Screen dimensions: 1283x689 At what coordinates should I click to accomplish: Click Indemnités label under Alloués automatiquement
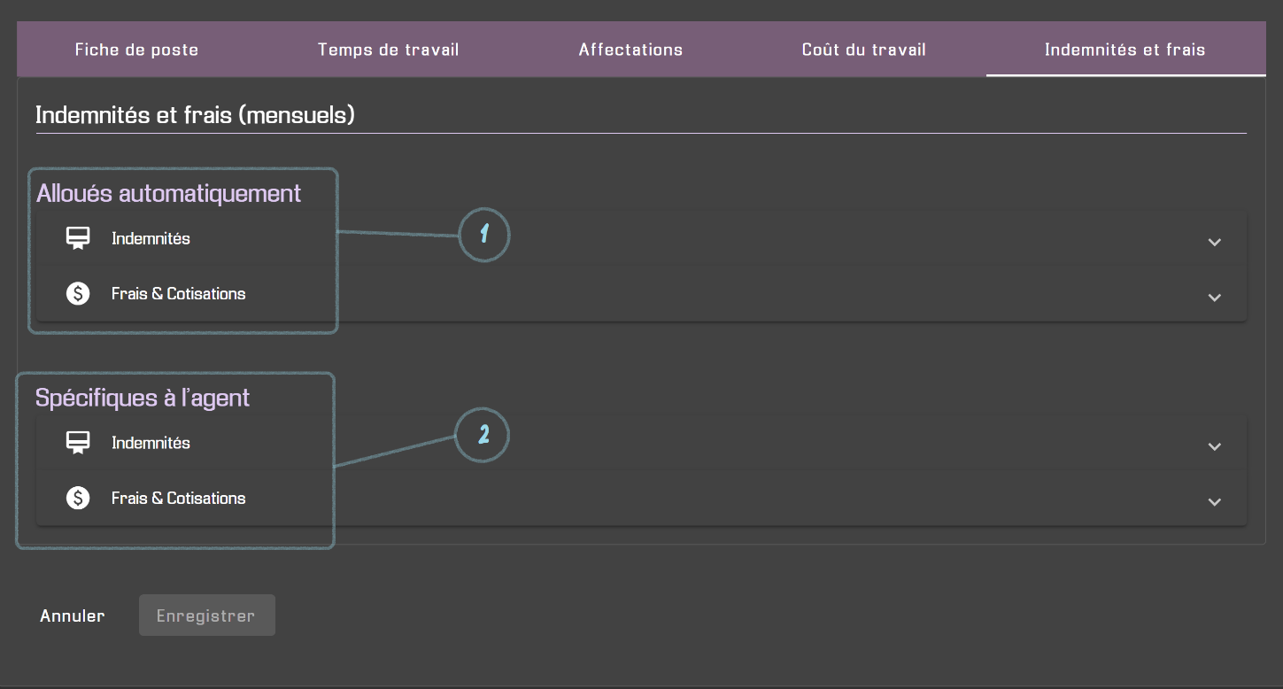pyautogui.click(x=151, y=238)
